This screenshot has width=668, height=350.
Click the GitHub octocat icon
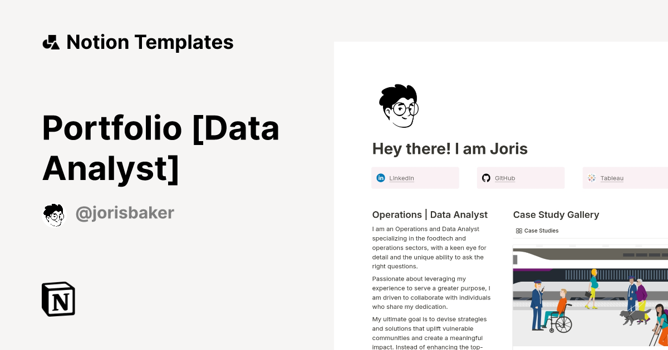[x=486, y=178]
